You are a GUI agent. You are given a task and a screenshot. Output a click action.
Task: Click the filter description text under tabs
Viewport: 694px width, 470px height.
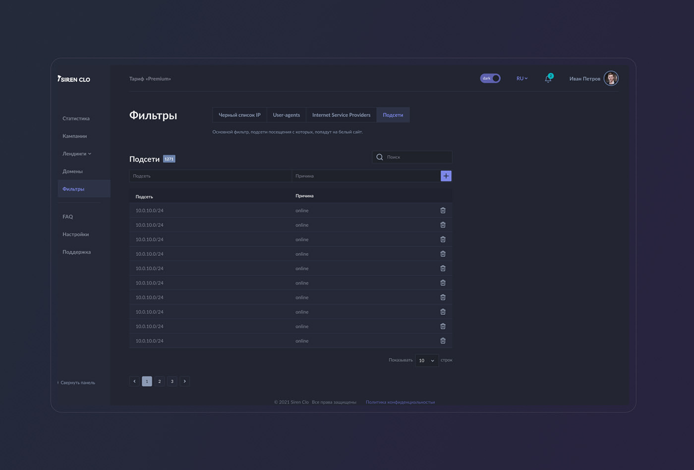click(x=288, y=132)
